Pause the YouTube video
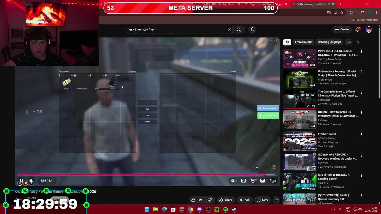 click(x=21, y=181)
